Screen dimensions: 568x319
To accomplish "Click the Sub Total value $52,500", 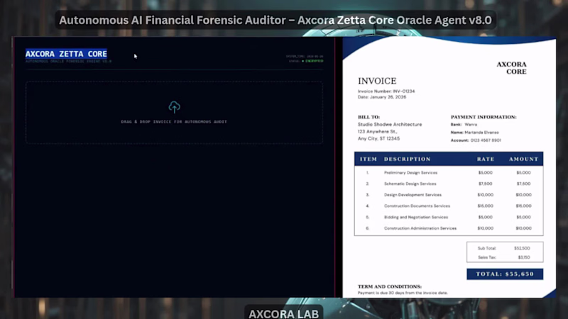I will 522,249.
